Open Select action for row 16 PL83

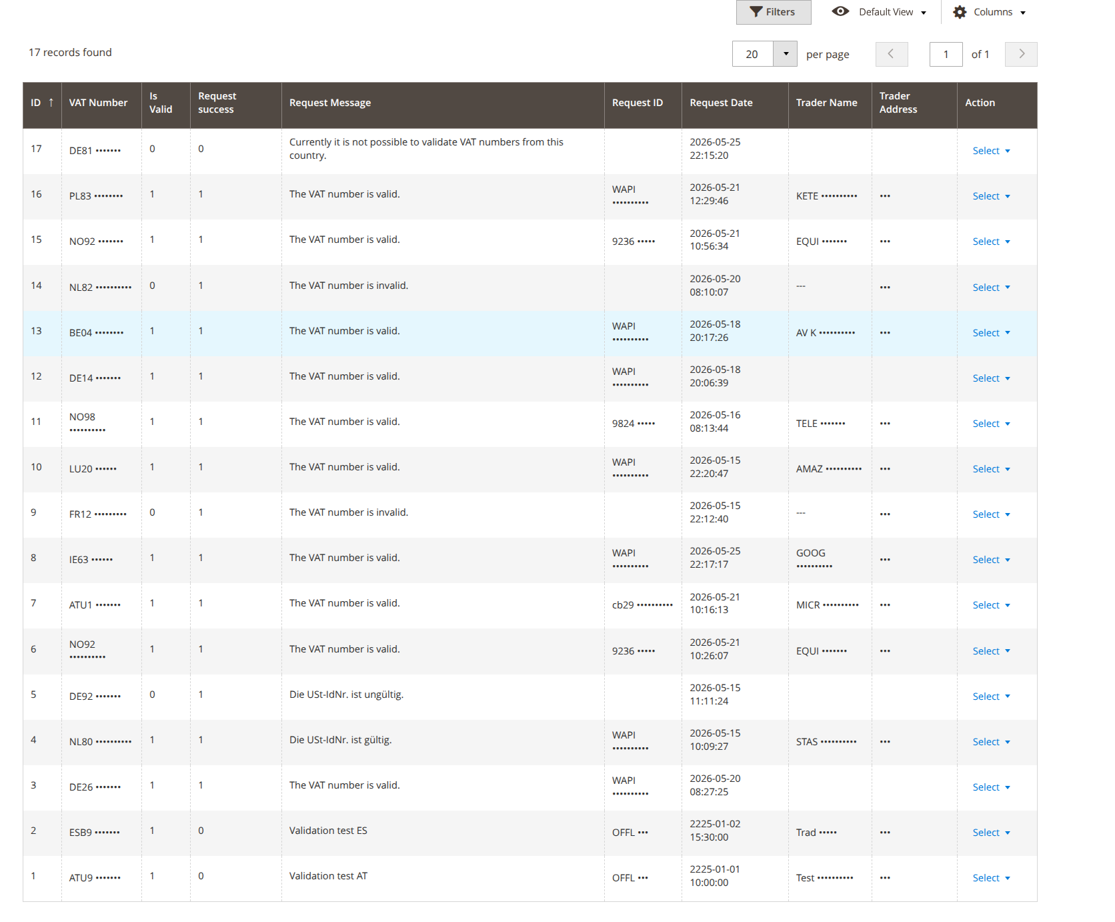(x=991, y=196)
